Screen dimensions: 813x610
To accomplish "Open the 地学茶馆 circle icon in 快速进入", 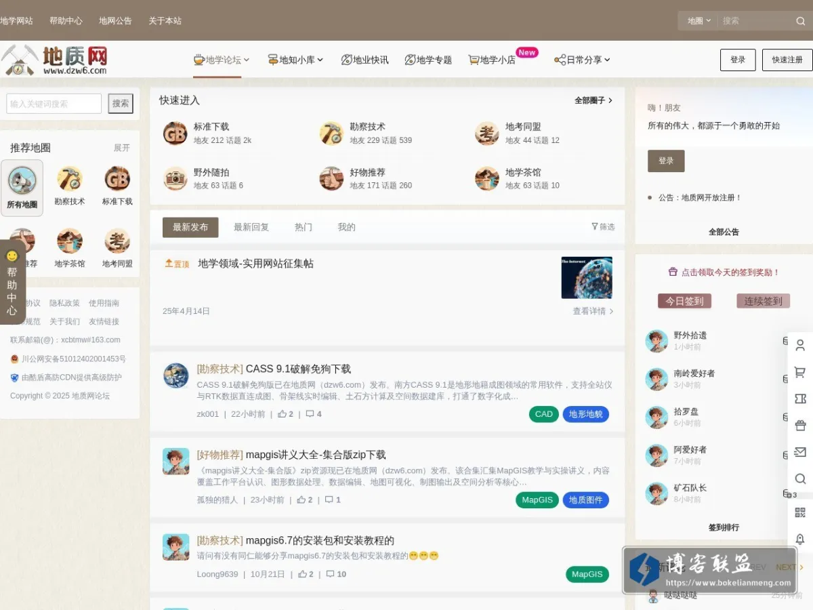I will tap(487, 178).
